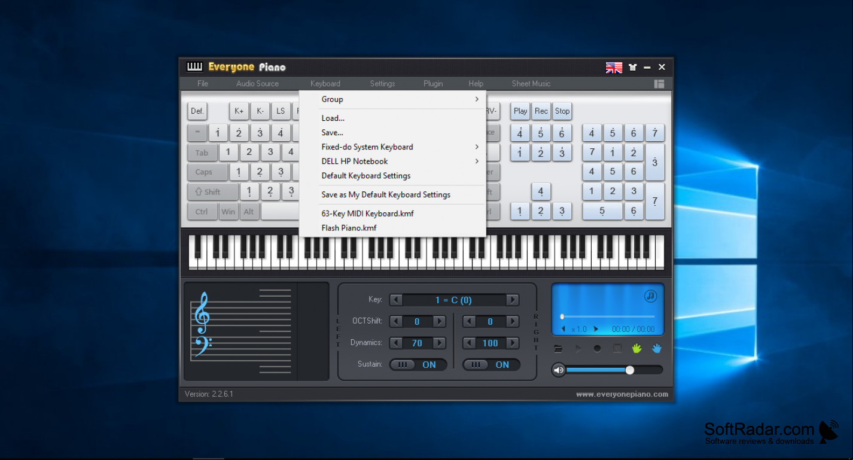Click the Win key on the virtual keyboard
This screenshot has width=853, height=460.
[x=229, y=212]
